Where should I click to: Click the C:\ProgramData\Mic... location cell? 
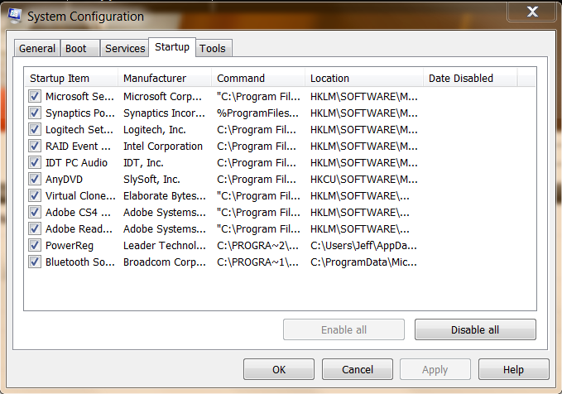[363, 262]
